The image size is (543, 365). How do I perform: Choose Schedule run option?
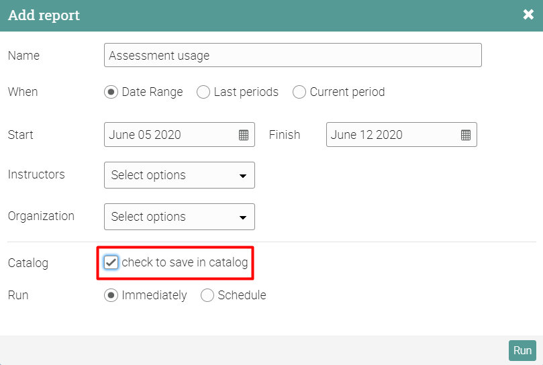(x=207, y=295)
